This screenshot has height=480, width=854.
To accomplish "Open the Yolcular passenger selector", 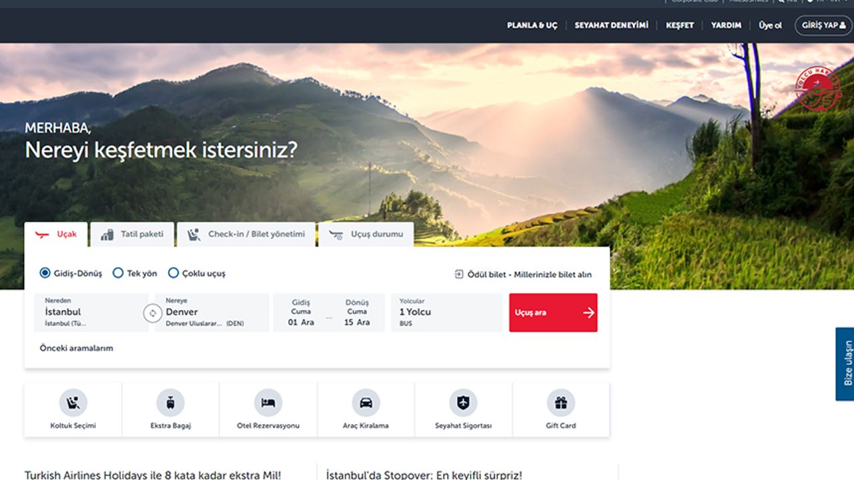I will (446, 313).
